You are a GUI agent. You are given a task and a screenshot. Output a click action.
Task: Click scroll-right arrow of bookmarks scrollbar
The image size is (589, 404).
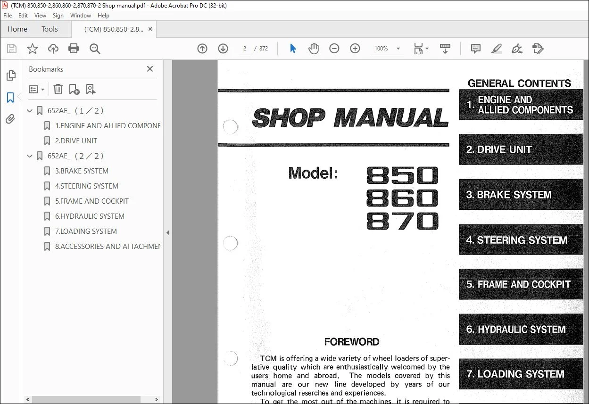(156, 399)
